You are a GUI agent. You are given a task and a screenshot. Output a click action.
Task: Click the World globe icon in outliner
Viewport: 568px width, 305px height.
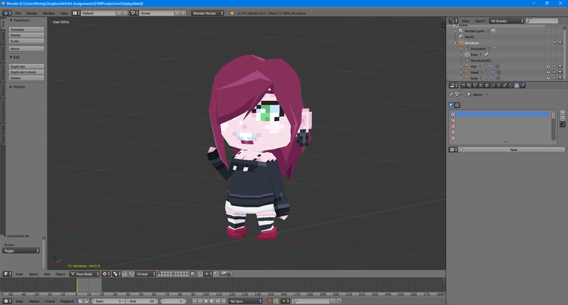pyautogui.click(x=461, y=37)
